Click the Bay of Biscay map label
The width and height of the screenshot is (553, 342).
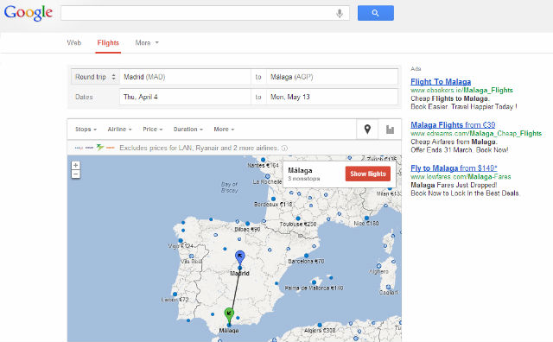point(230,187)
